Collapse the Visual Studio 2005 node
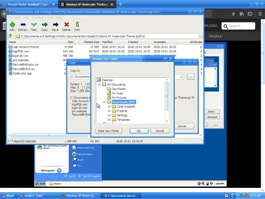 pyautogui.click(x=104, y=102)
